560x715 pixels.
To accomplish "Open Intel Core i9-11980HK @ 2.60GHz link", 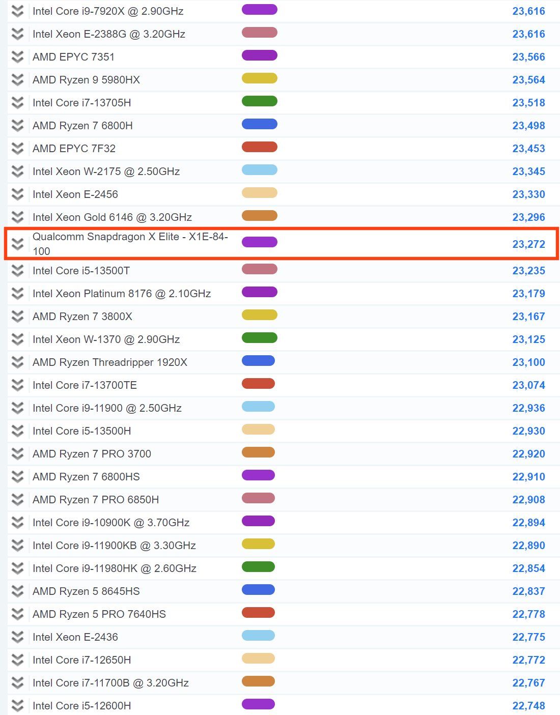I will [115, 568].
